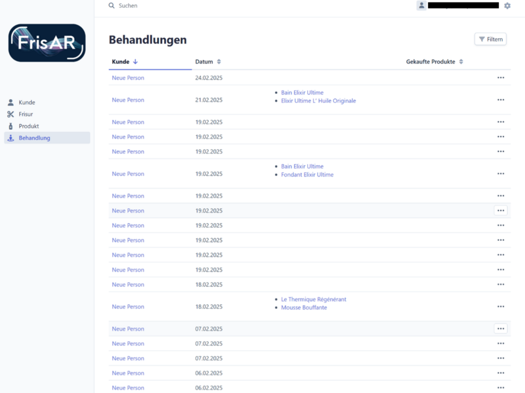Select Behandlung in the sidebar
Image resolution: width=525 pixels, height=393 pixels.
click(x=34, y=138)
